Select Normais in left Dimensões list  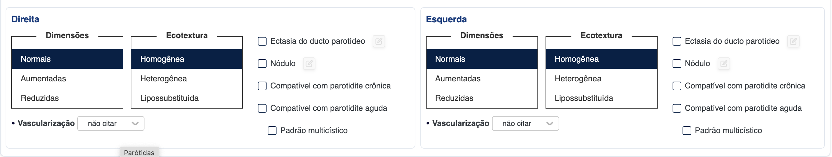[482, 59]
